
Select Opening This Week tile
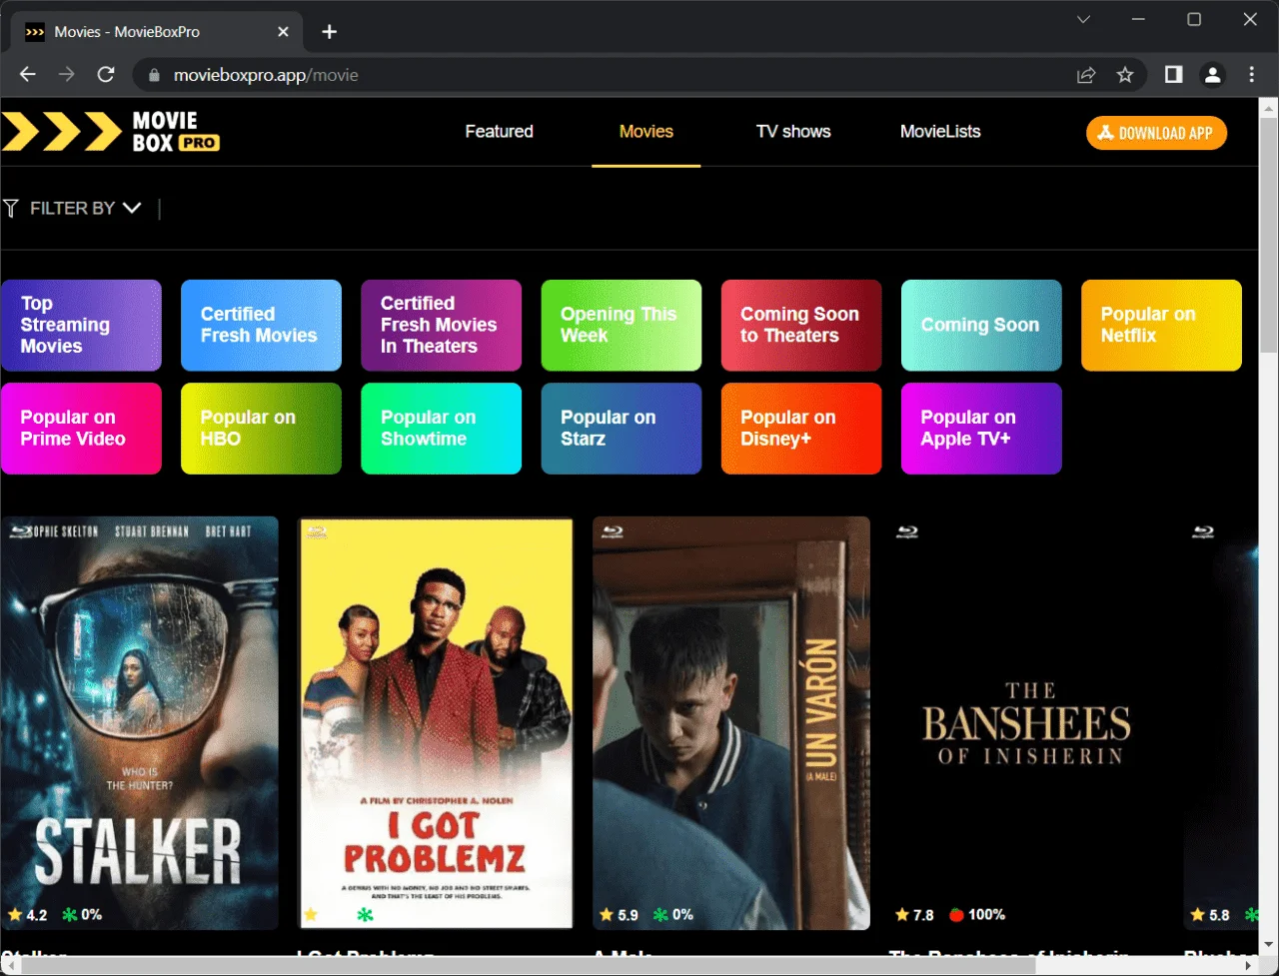622,326
